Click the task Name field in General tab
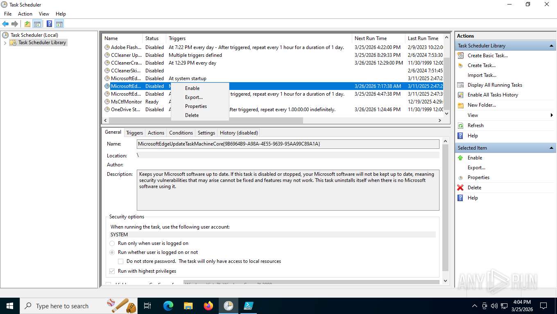 click(288, 144)
